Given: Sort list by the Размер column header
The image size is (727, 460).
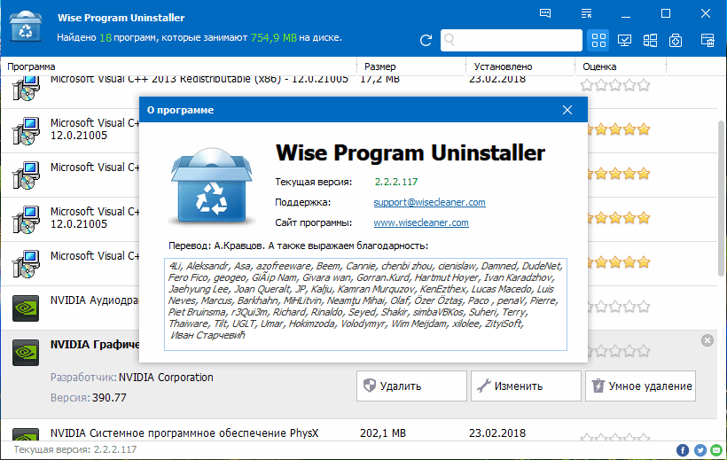Looking at the screenshot, I should pos(379,66).
